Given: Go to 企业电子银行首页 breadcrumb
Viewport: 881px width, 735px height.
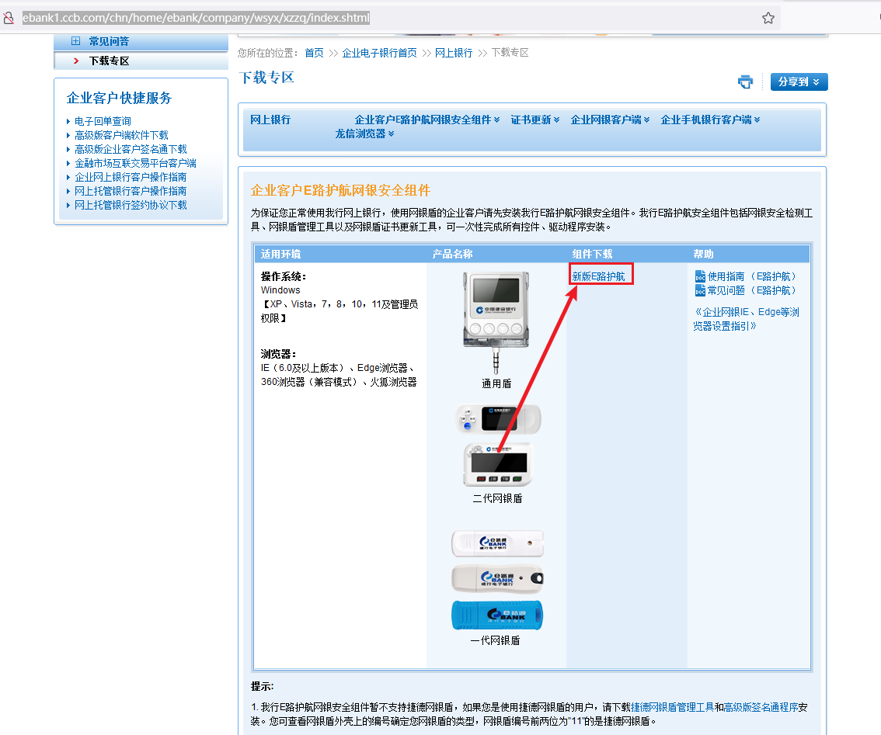Looking at the screenshot, I should coord(379,53).
